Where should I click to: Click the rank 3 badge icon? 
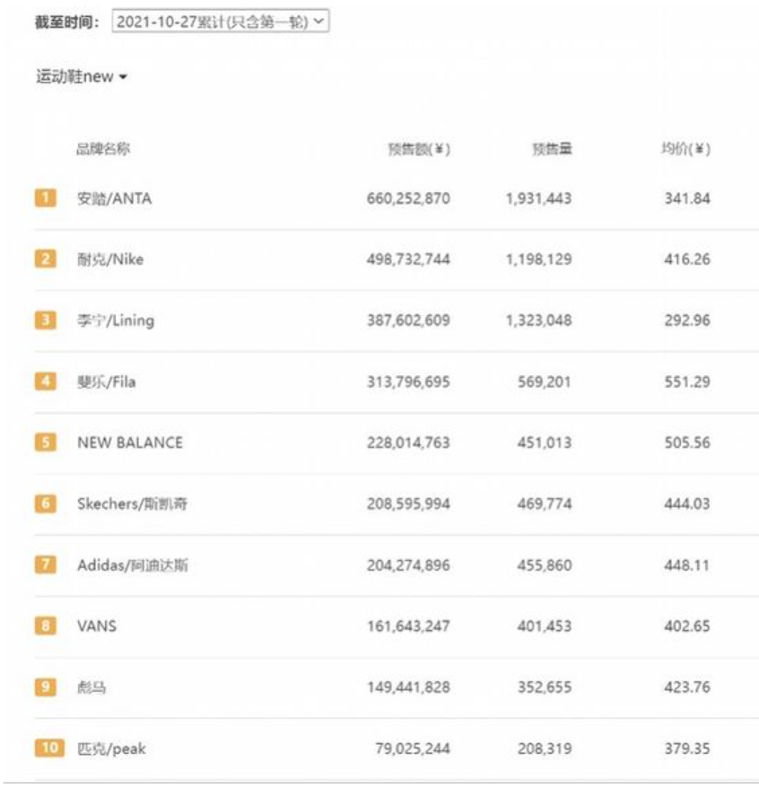pyautogui.click(x=45, y=320)
